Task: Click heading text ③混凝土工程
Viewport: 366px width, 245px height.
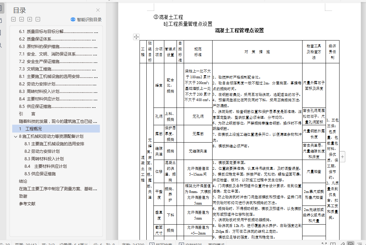Action: click(x=168, y=17)
